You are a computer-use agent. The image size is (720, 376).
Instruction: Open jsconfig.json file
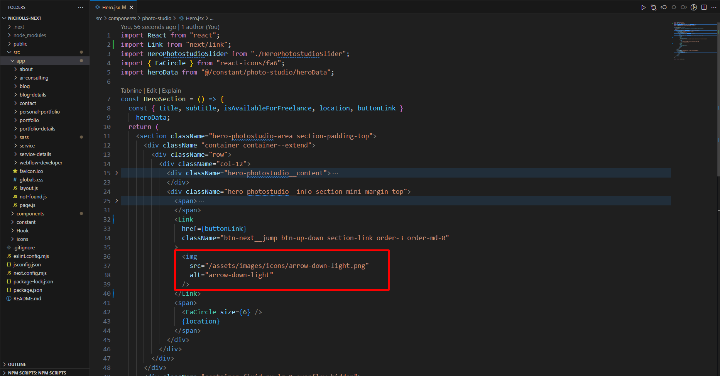click(x=27, y=264)
